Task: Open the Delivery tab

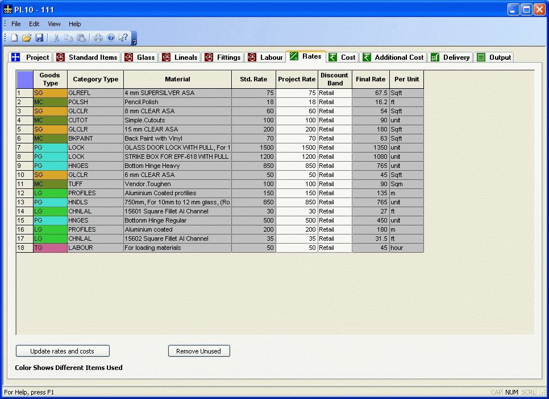Action: coord(450,57)
